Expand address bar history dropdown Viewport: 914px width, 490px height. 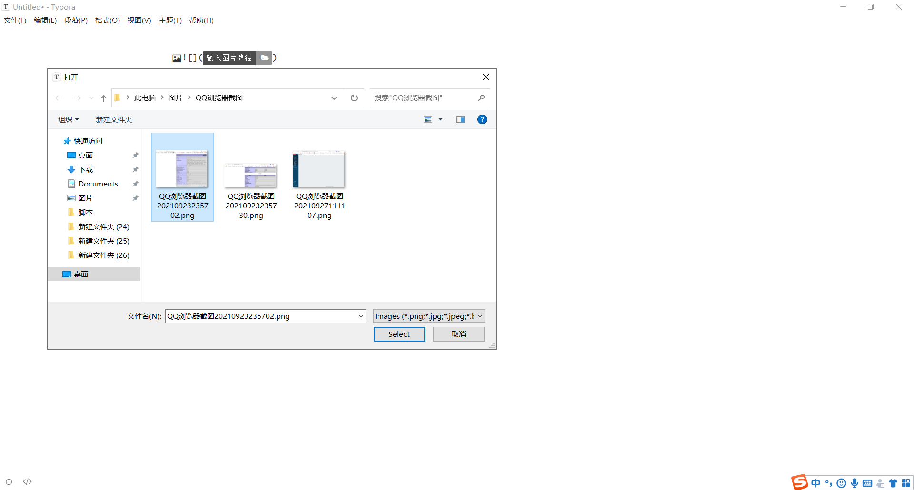pos(334,98)
